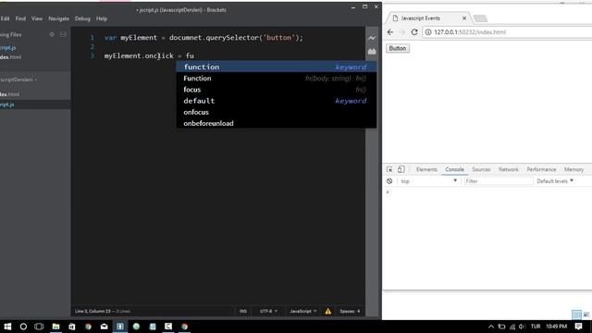This screenshot has width=592, height=333.
Task: Open File Explorer from the taskbar
Action: (55, 327)
